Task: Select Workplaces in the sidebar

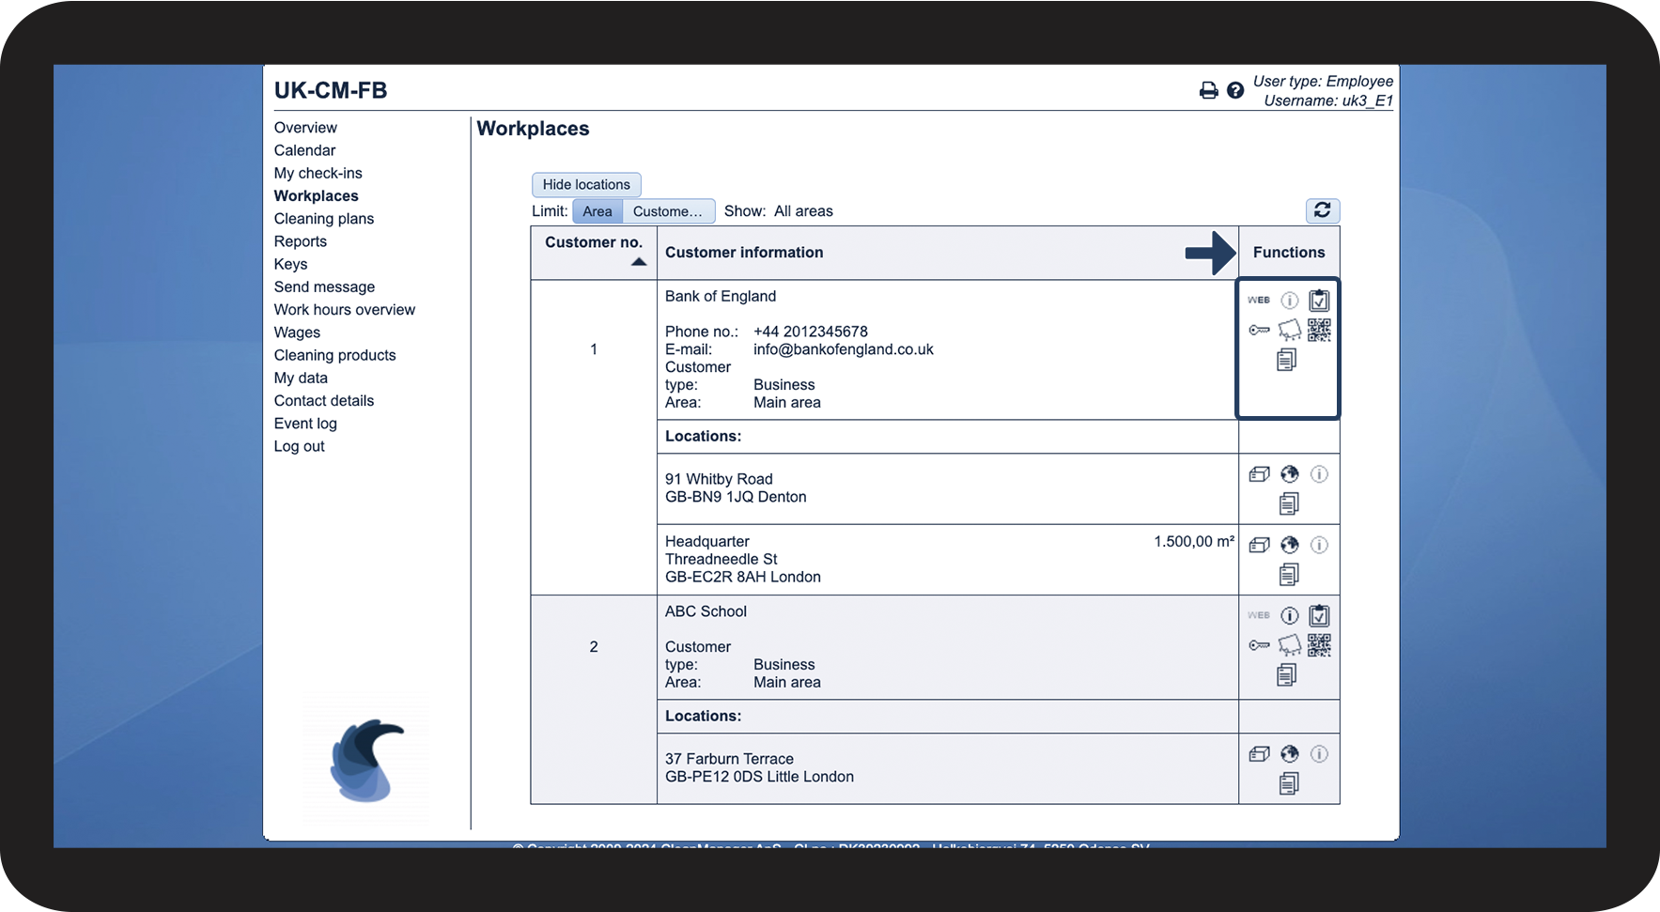Action: click(316, 196)
